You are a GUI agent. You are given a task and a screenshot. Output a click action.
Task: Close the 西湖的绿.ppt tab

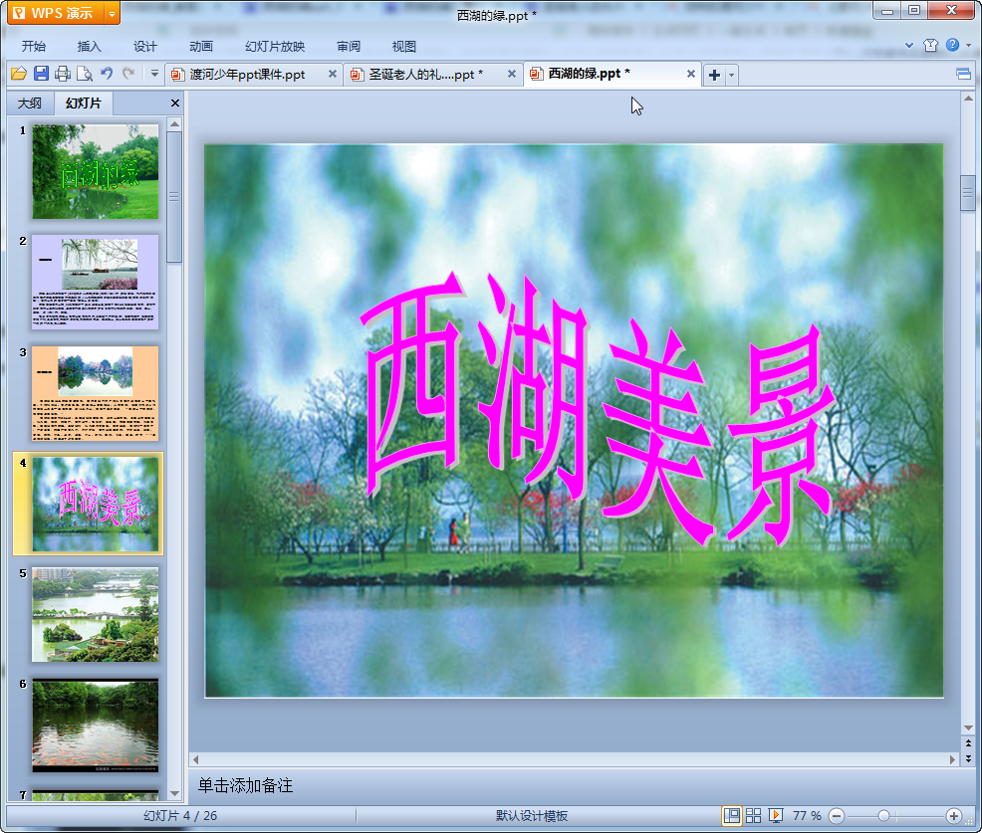(x=691, y=74)
